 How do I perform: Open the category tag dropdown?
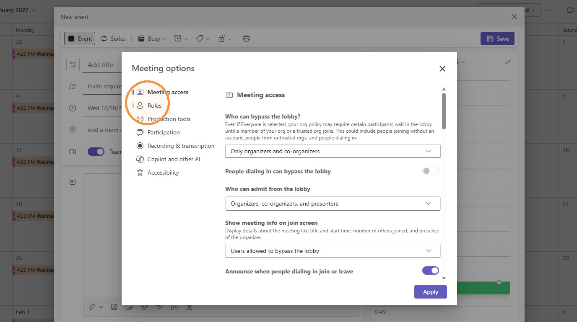pos(203,39)
